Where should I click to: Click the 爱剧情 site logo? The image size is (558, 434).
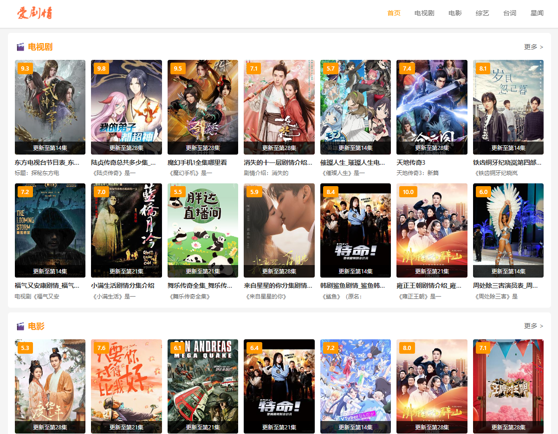click(35, 13)
